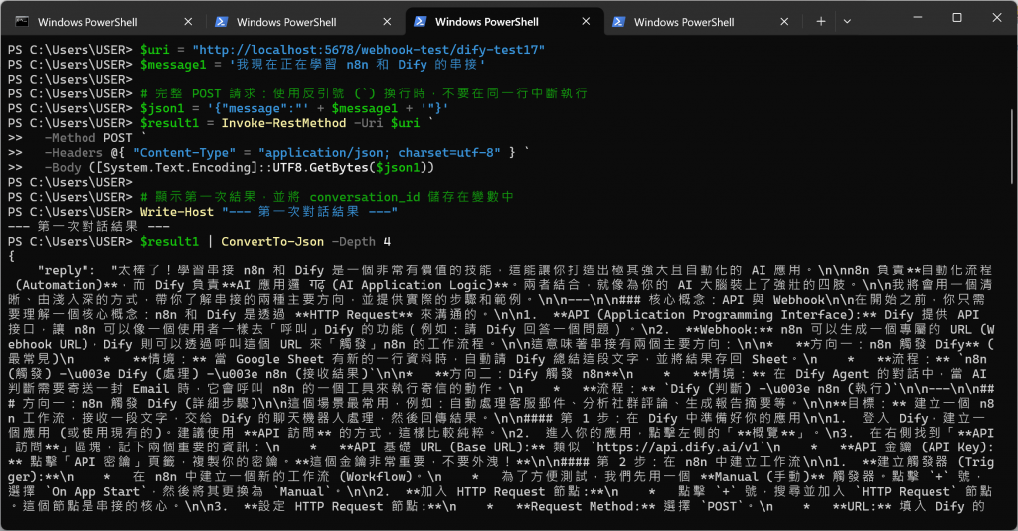Click the '-Method POST' continuation line
Screen dimensions: 1018x531
(x=88, y=138)
